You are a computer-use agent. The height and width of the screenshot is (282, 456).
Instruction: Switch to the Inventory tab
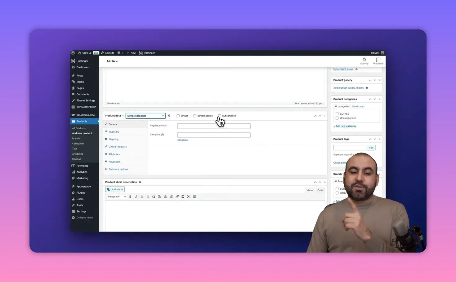tap(114, 131)
